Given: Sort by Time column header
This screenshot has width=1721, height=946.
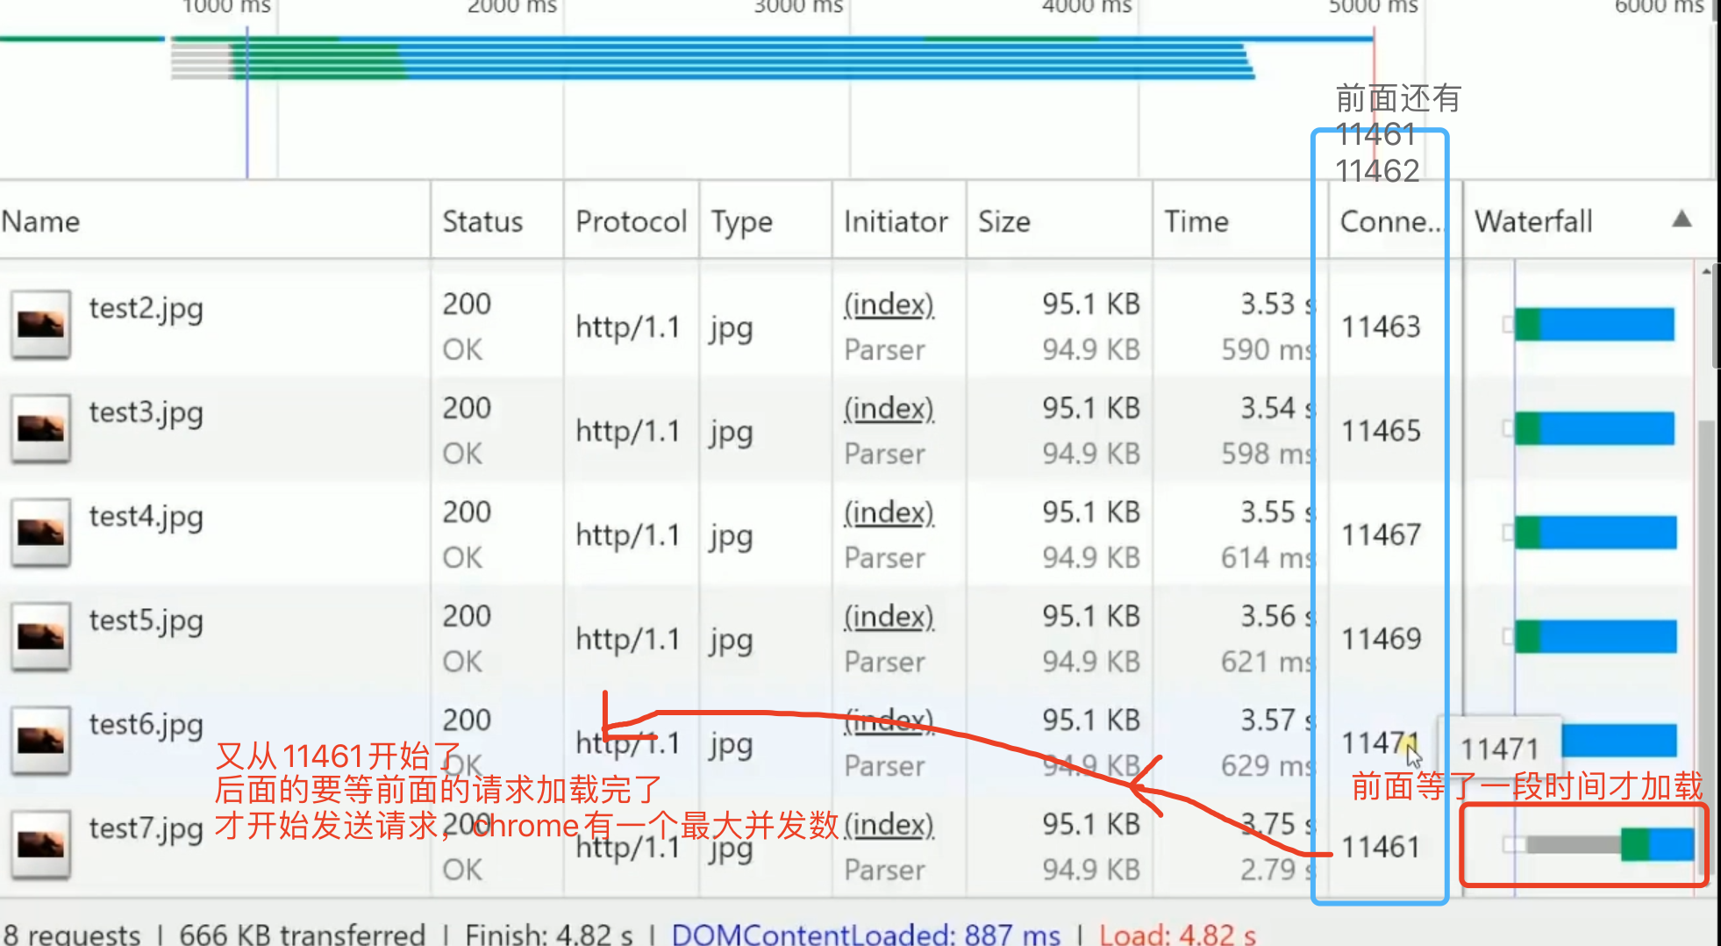Looking at the screenshot, I should tap(1196, 221).
